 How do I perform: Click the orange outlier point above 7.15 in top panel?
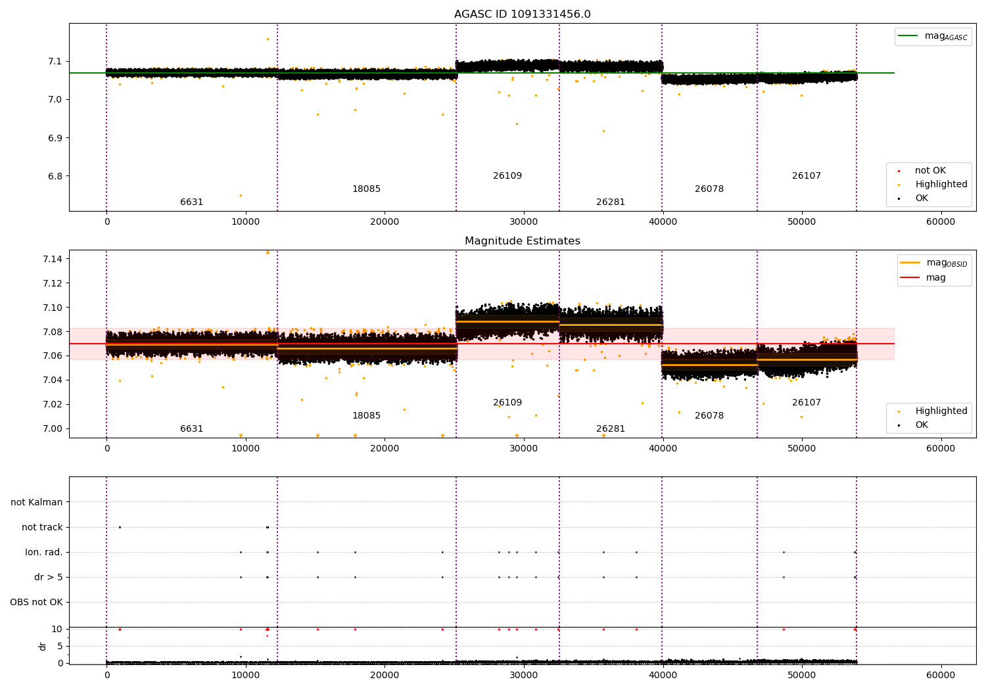tap(268, 39)
